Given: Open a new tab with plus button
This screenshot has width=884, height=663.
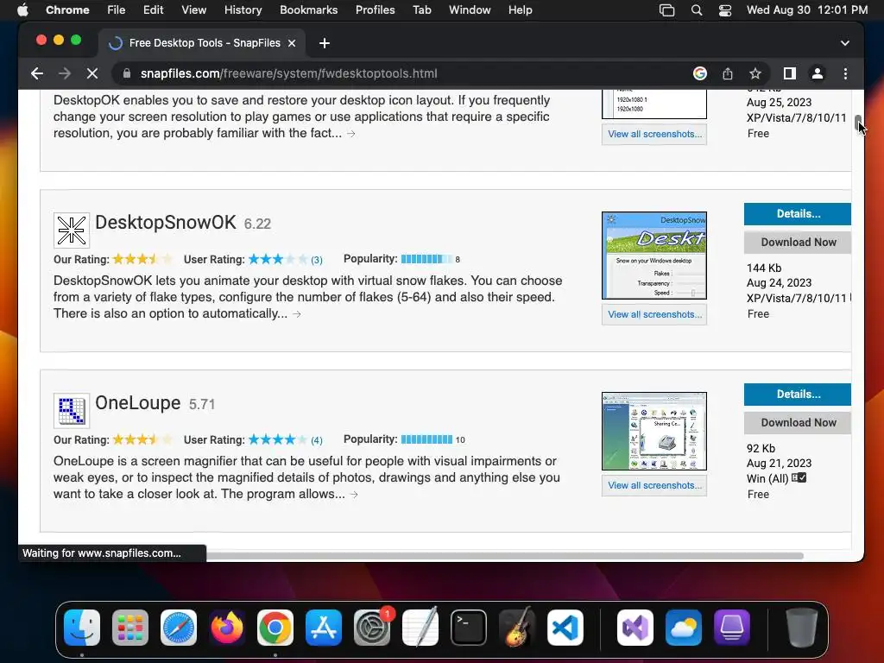Looking at the screenshot, I should point(325,43).
